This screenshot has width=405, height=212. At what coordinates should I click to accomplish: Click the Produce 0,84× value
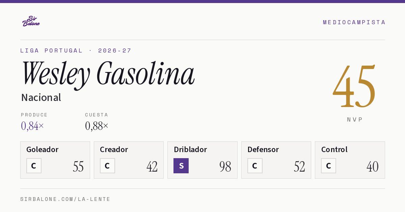point(32,126)
